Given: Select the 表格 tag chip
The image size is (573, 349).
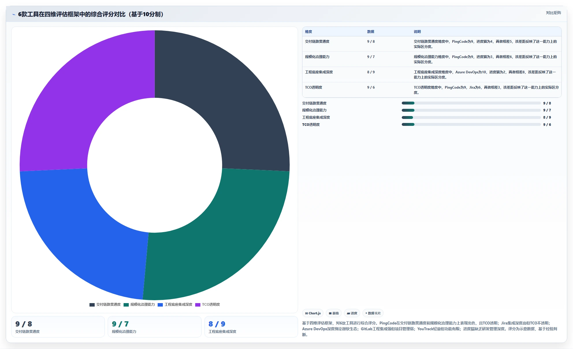Looking at the screenshot, I should [x=334, y=313].
